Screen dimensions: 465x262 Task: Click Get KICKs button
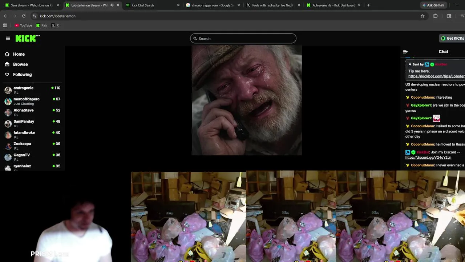click(x=453, y=39)
